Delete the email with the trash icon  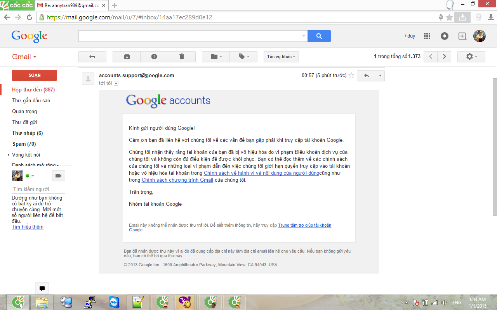coord(182,57)
